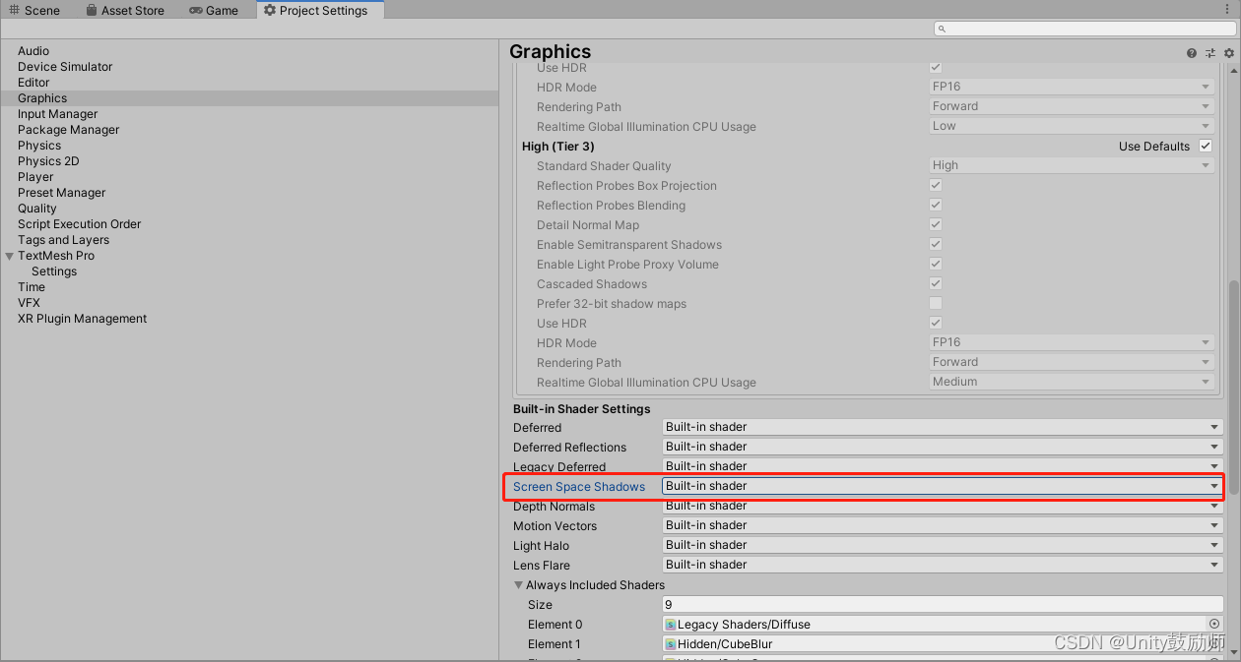Open Realtime GI CPU Usage dropdown showing Medium

click(1071, 382)
